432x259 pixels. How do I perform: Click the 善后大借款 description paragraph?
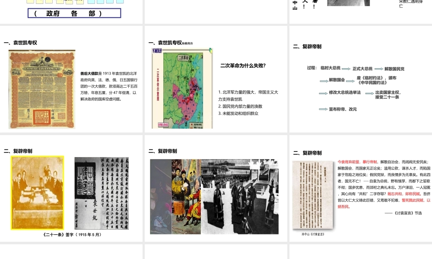coord(109,86)
